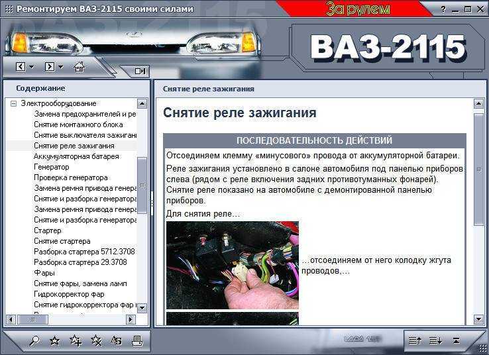Click the text Для снятия реле…
Image resolution: width=489 pixels, height=355 pixels.
(x=203, y=214)
